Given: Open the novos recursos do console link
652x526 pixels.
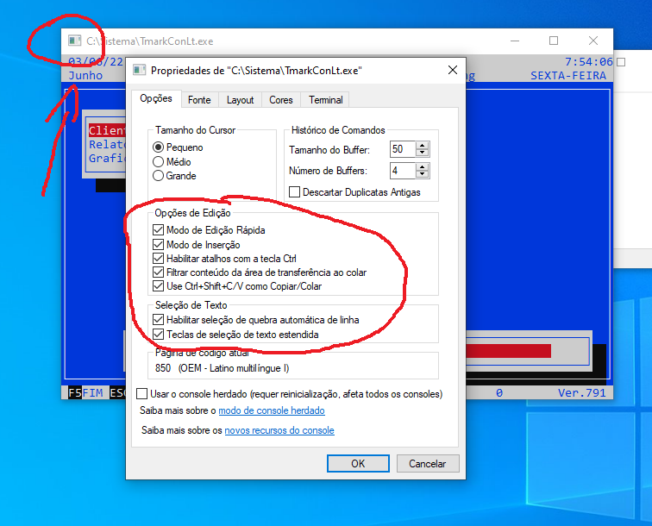Looking at the screenshot, I should 279,430.
